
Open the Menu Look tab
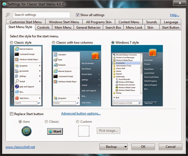point(134,28)
